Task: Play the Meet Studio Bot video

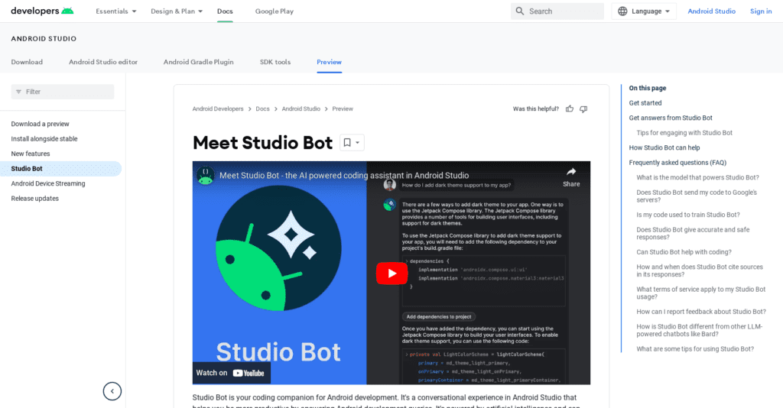Action: [391, 274]
